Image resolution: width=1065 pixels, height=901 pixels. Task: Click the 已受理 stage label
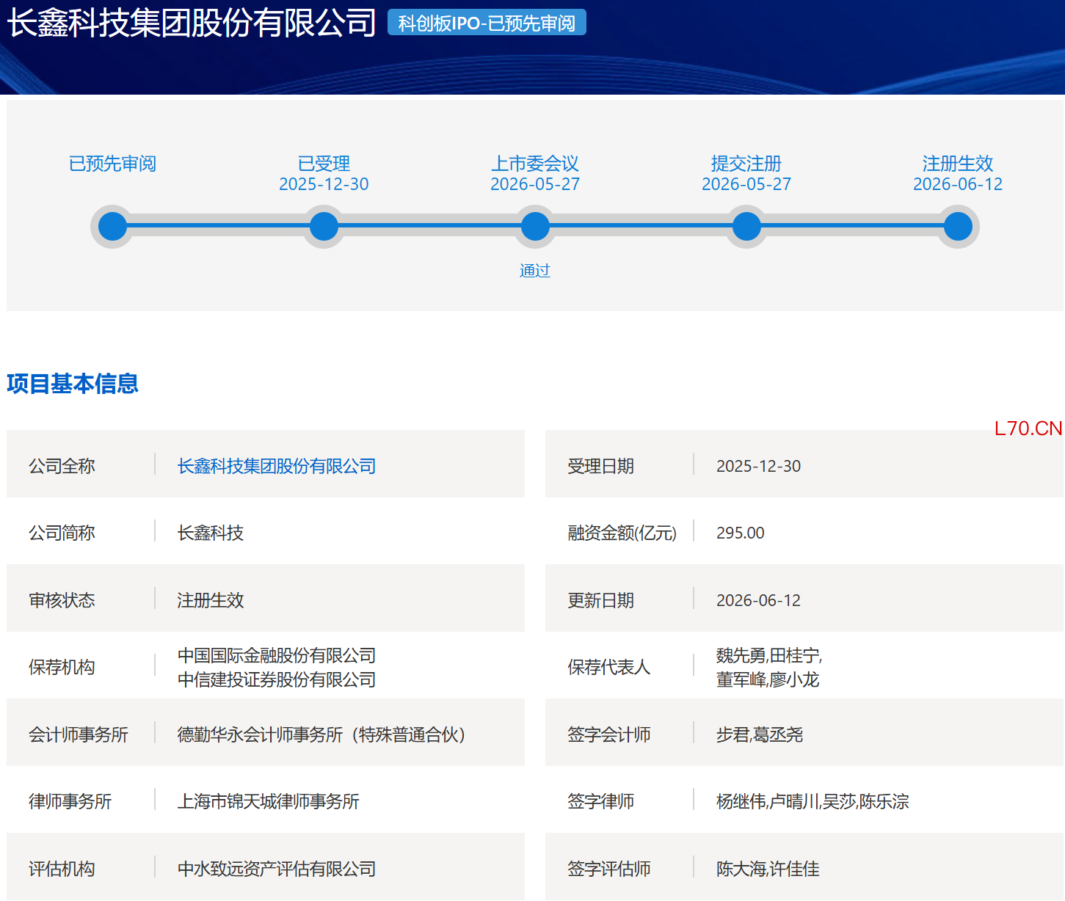point(324,164)
